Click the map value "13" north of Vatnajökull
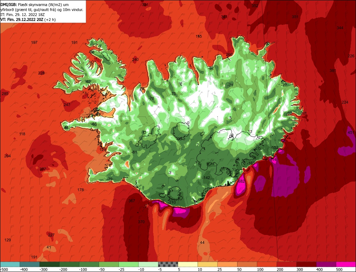 (x=250, y=131)
